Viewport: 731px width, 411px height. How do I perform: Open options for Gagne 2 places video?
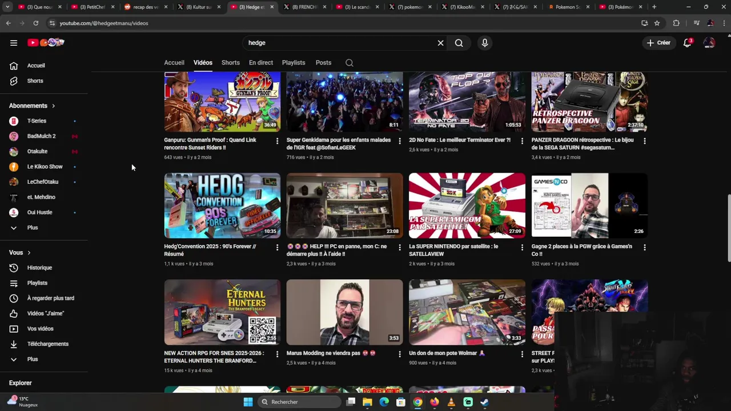644,248
